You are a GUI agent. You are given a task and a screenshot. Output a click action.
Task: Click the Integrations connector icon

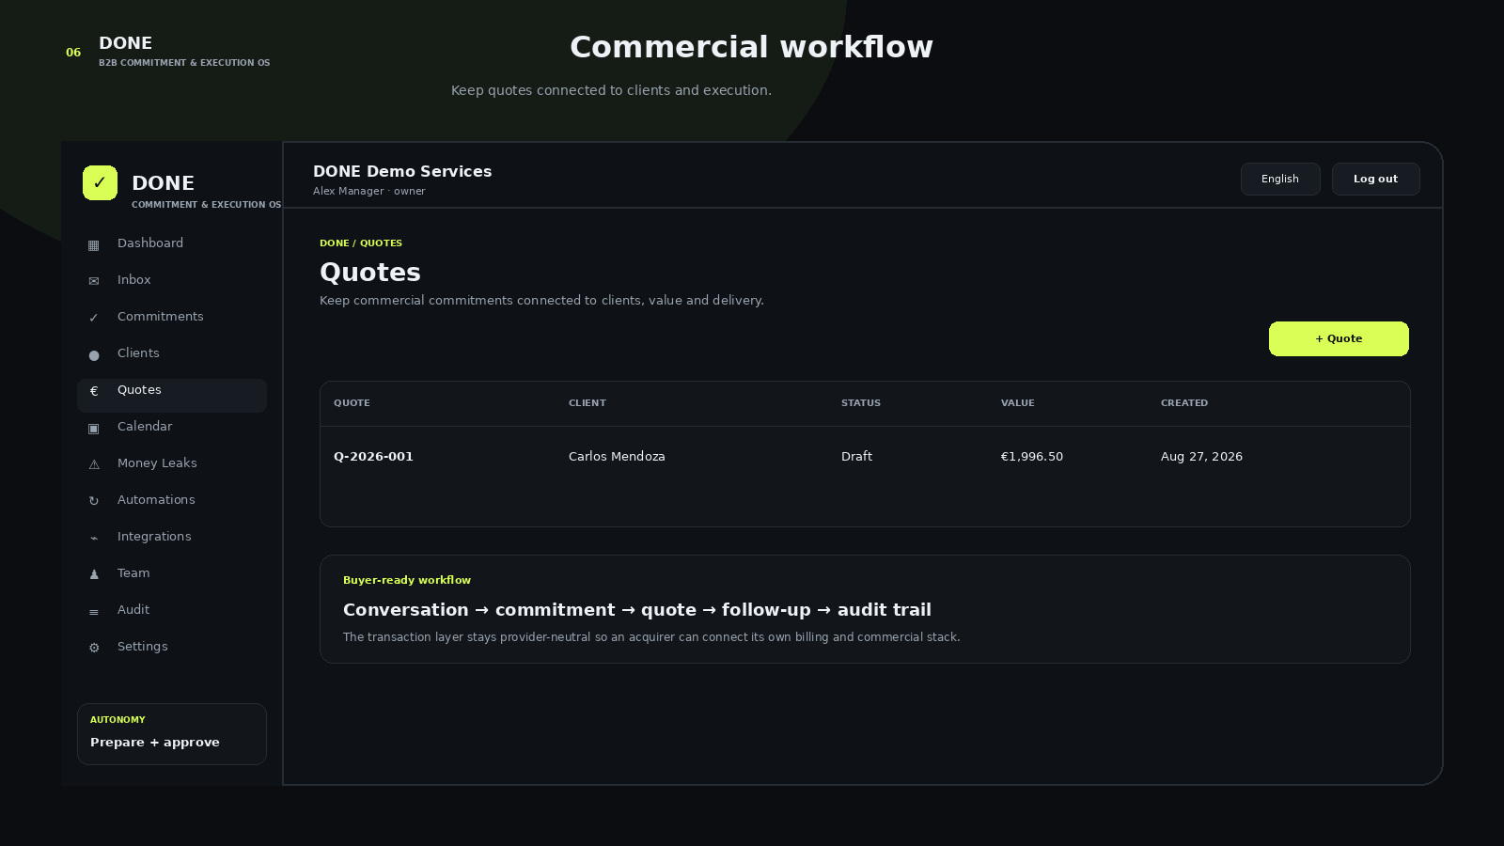(94, 538)
